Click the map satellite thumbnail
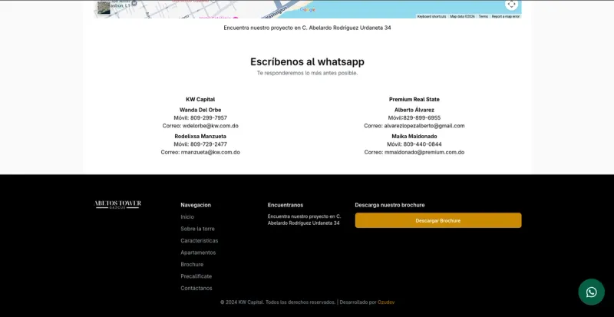Viewport: 614px width, 317px height. tap(104, 8)
